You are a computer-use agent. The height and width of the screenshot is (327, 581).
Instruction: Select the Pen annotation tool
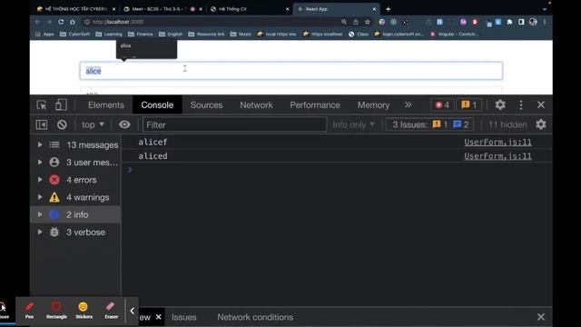29,311
